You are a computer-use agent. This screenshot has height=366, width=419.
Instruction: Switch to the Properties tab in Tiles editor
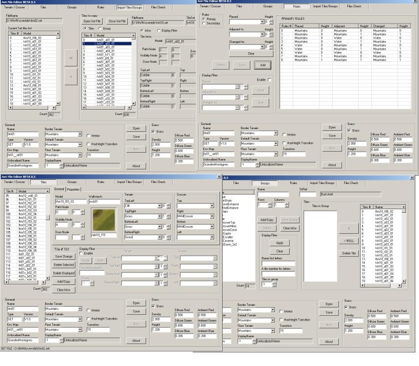coord(73,189)
